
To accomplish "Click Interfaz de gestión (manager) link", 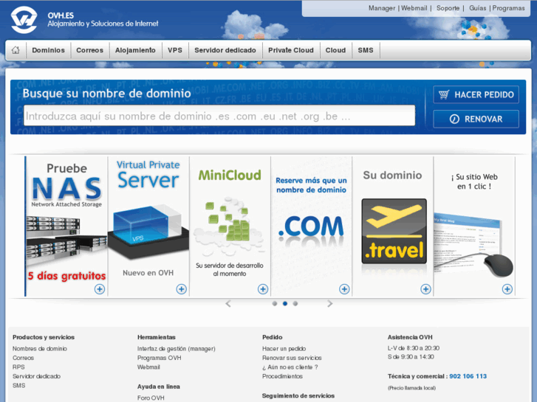I will [x=177, y=349].
